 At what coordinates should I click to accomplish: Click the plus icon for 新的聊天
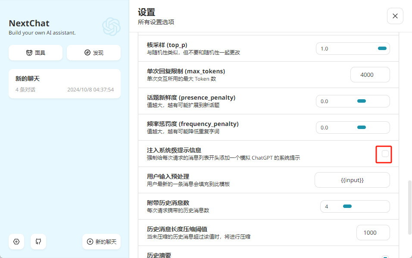coord(90,242)
